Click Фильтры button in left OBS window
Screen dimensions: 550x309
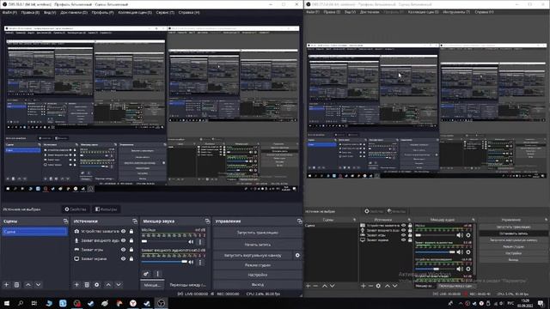pos(107,209)
